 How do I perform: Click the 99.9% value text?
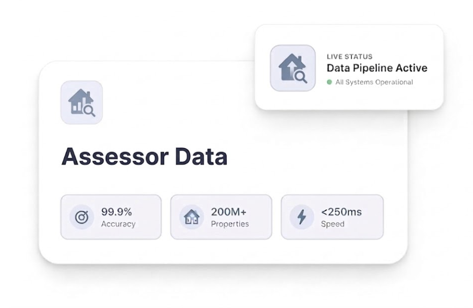click(x=116, y=212)
